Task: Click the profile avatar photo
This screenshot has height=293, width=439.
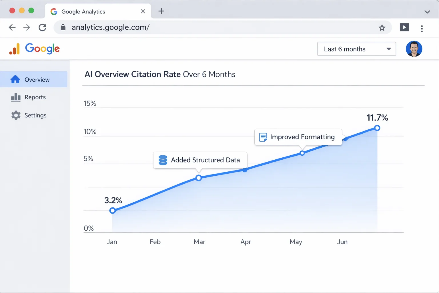Action: [x=414, y=49]
